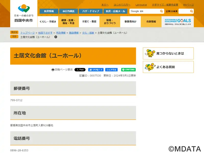This screenshot has width=204, height=153.
Task: Click 土居文化会館 in the 足跡 row
Action: [35, 37]
